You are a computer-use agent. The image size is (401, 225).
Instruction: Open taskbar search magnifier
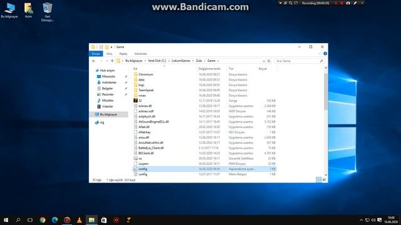[18, 220]
